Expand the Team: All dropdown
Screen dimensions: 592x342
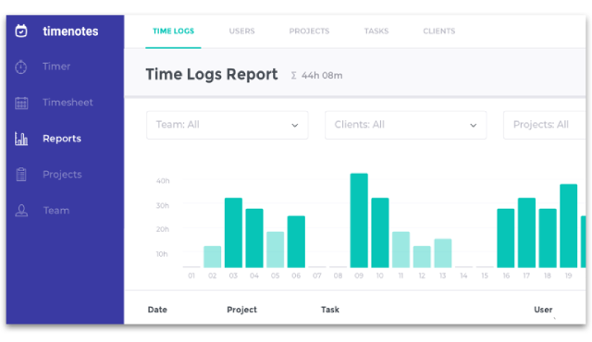point(228,125)
